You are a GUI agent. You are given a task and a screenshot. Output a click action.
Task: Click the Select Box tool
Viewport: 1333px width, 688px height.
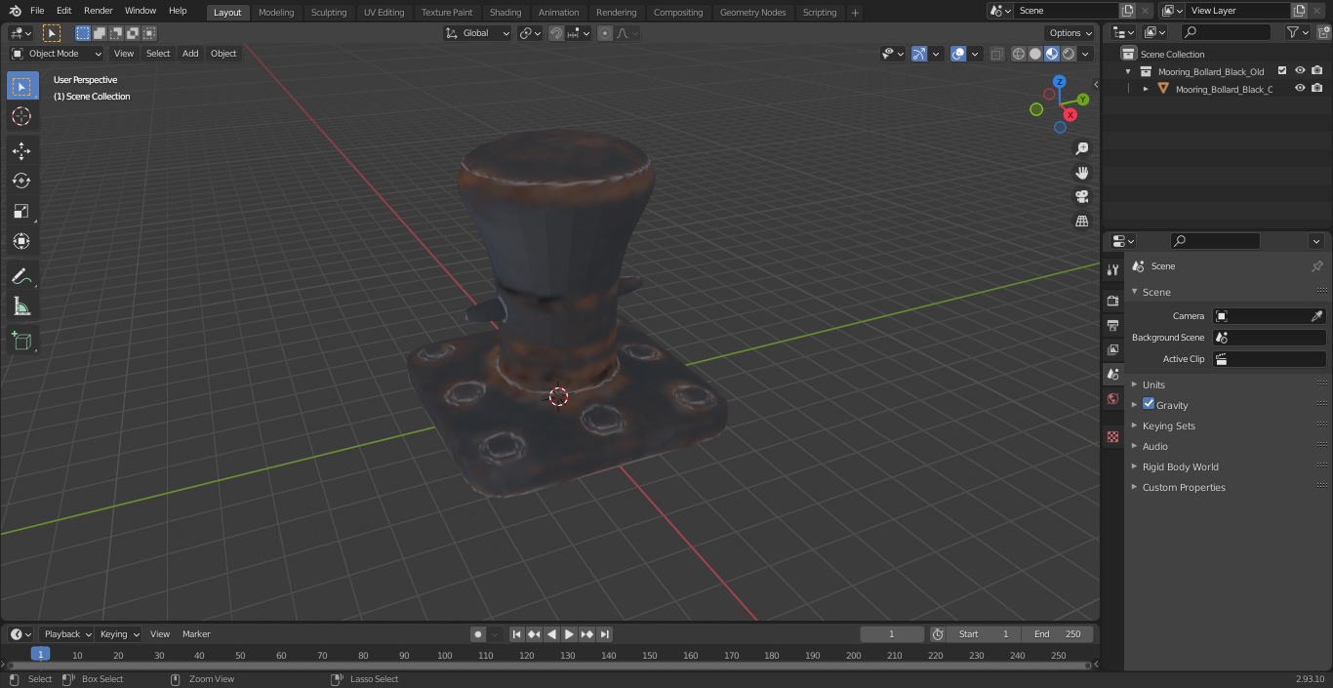point(21,86)
